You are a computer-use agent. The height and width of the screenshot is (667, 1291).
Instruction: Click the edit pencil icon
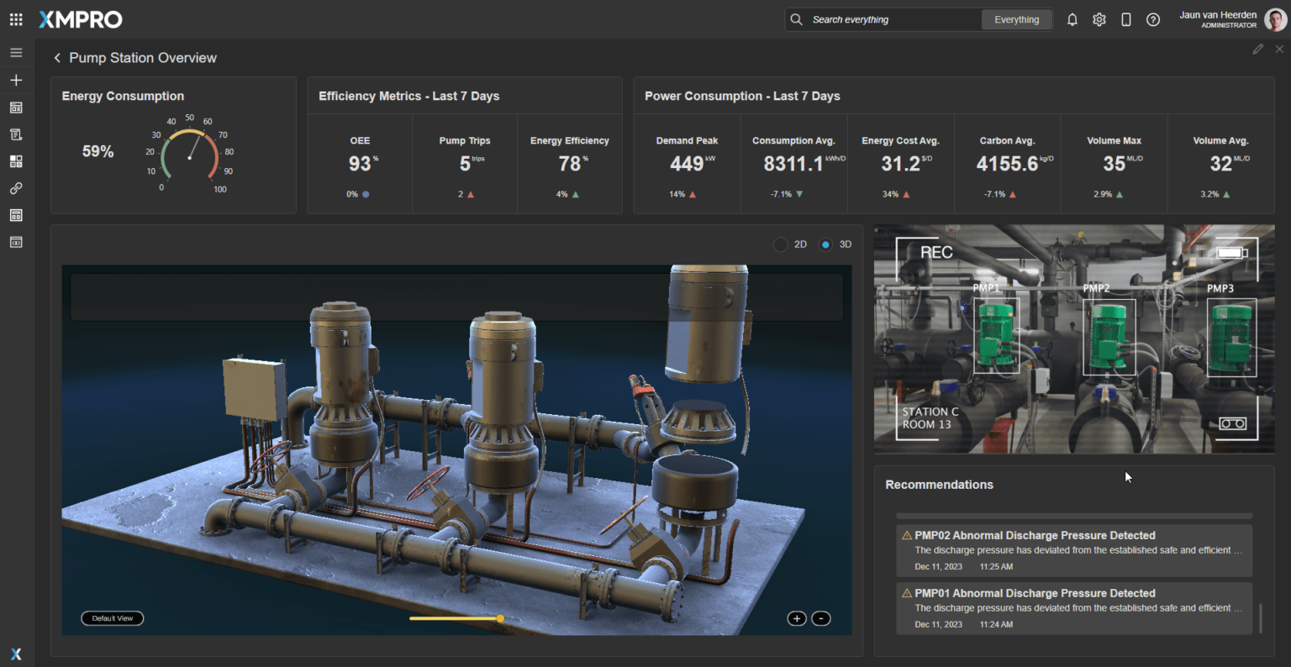pyautogui.click(x=1257, y=50)
